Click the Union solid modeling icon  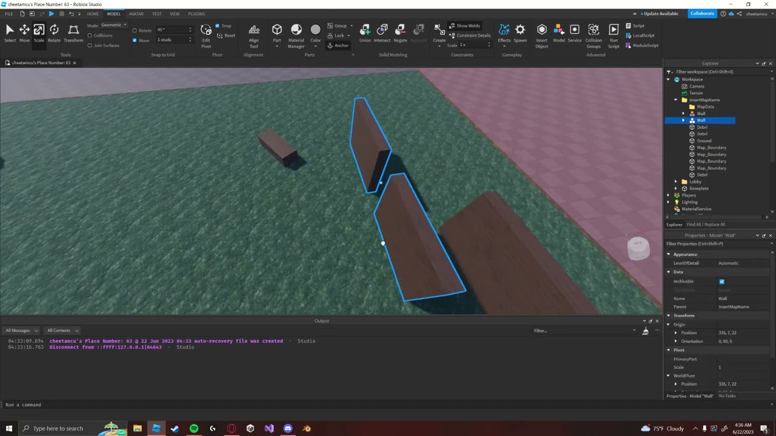(365, 33)
